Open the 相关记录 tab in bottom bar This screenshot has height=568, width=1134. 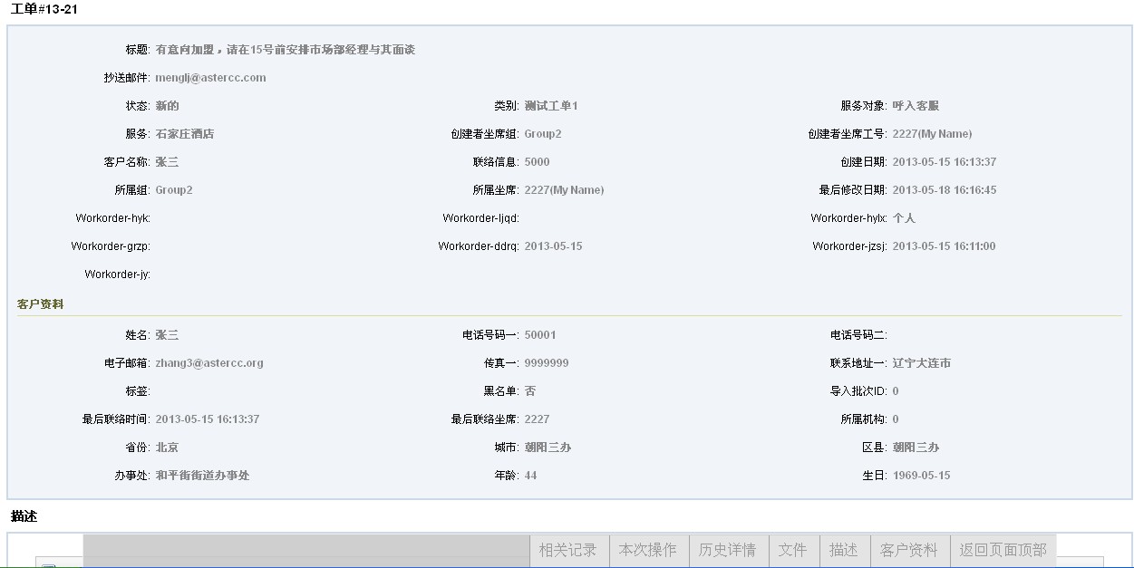(x=568, y=550)
